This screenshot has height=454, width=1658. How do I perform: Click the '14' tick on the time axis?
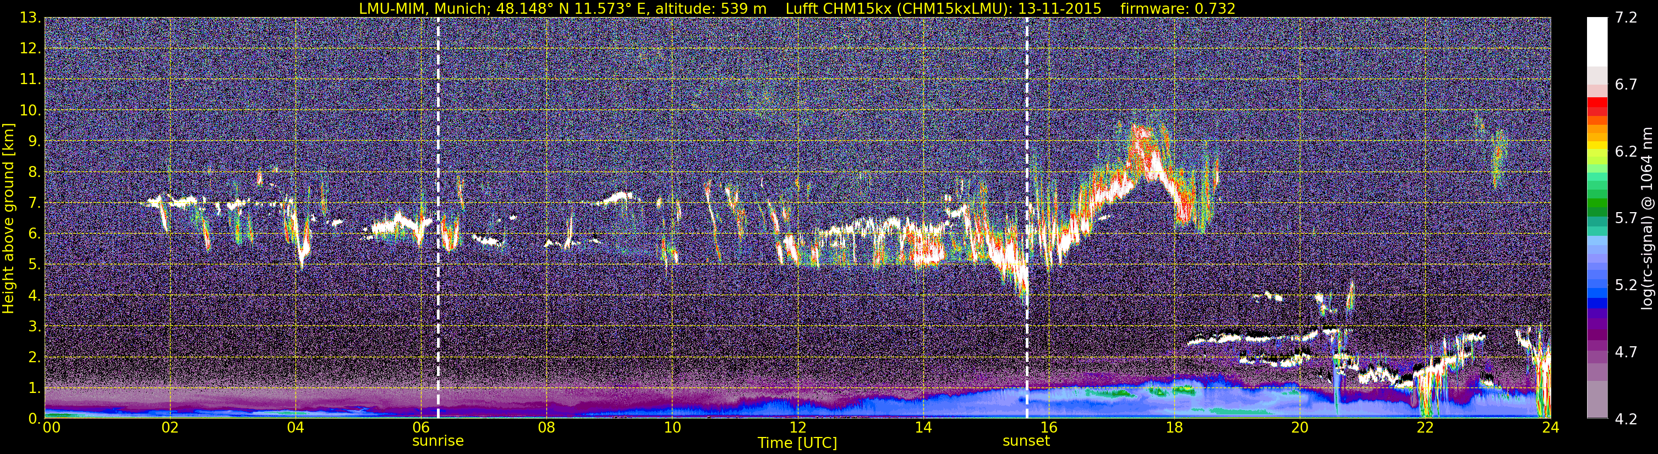point(922,428)
